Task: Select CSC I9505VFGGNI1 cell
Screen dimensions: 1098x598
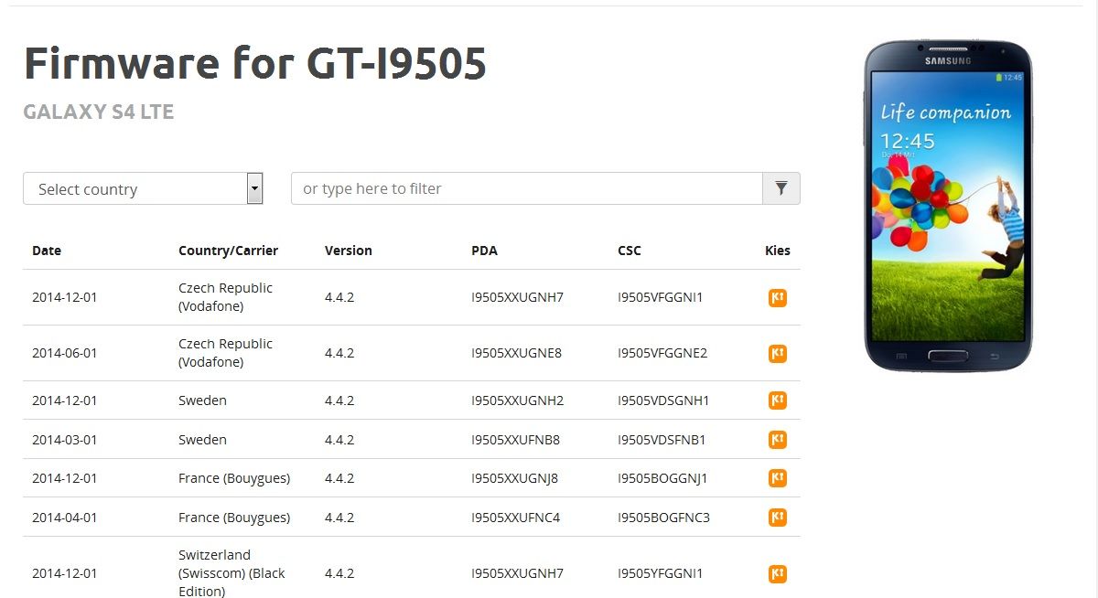Action: [661, 297]
